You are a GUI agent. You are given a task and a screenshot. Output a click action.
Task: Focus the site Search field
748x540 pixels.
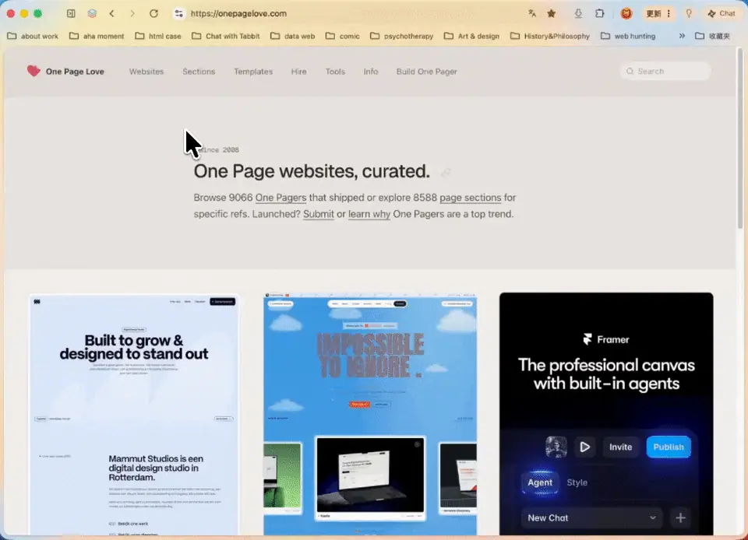pyautogui.click(x=665, y=71)
